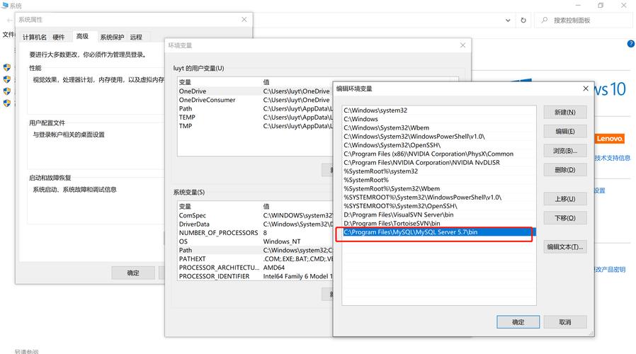Select %SYSTEMROOT% WindowsPowerShell\v1.0\ entry
Viewport: 636px width, 354px height.
pyautogui.click(x=439, y=198)
